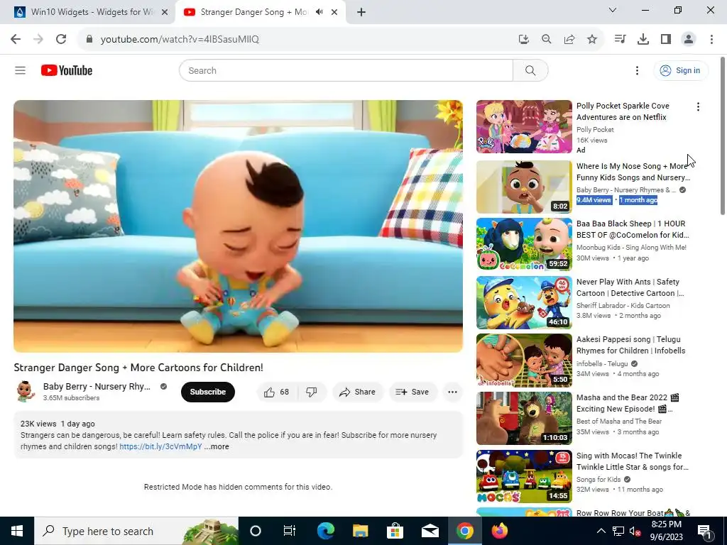Open Task View on taskbar

click(x=290, y=531)
